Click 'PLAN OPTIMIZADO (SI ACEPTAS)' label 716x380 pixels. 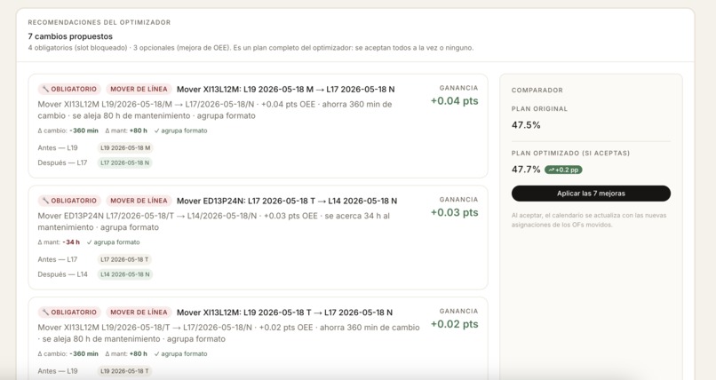coord(570,154)
